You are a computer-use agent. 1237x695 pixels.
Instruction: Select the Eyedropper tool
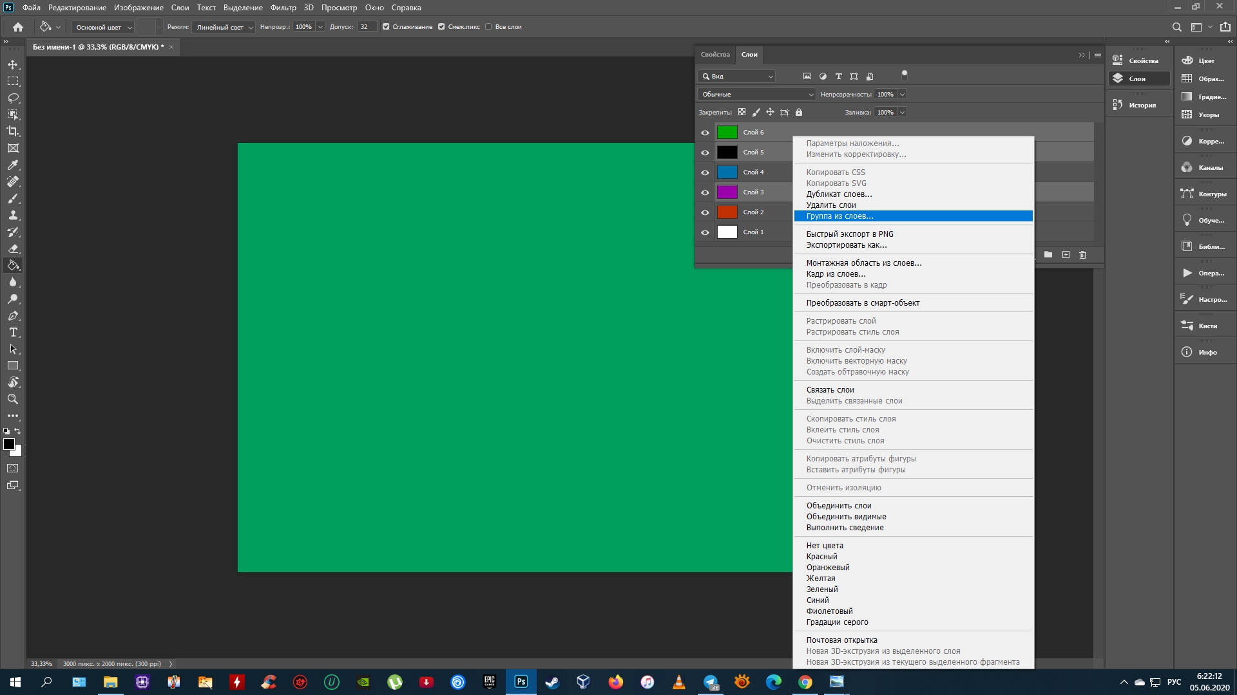coord(13,165)
